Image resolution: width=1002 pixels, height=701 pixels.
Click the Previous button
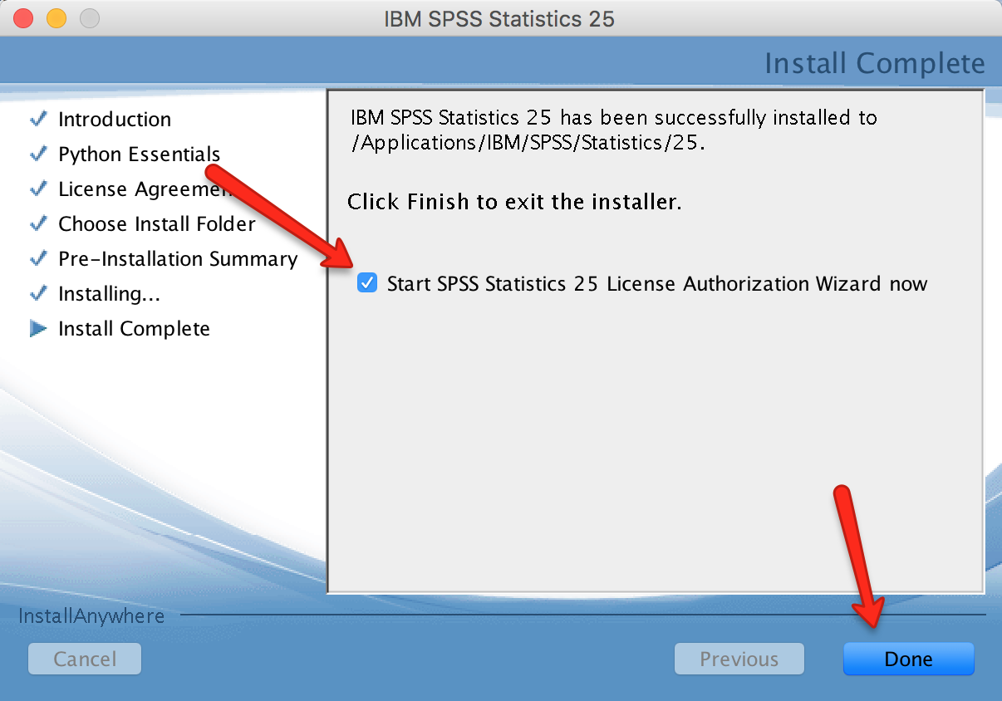pos(739,659)
